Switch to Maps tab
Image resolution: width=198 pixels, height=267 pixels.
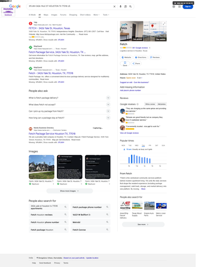click(x=46, y=15)
